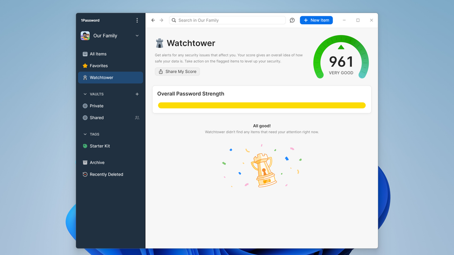Click the Overall Password Strength heading
The width and height of the screenshot is (454, 255).
click(x=190, y=94)
